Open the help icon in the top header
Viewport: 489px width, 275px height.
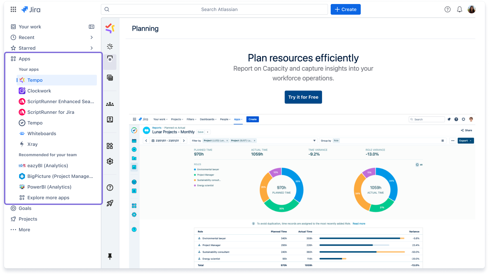[x=448, y=9]
